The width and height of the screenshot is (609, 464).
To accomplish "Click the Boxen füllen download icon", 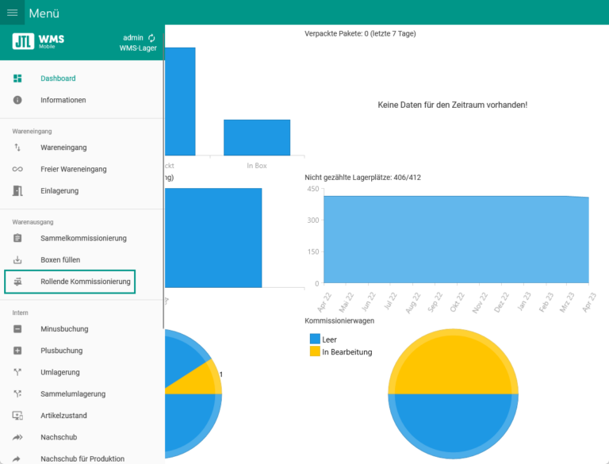I will pos(17,260).
